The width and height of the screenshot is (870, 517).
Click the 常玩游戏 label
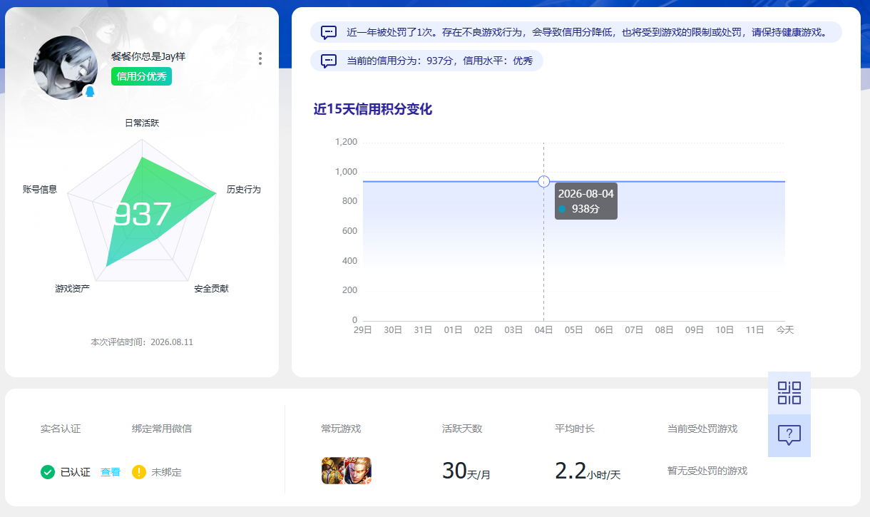341,429
